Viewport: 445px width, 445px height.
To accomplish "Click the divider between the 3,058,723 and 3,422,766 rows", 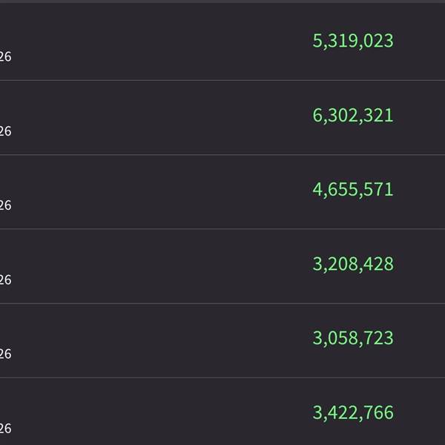I will click(x=222, y=378).
